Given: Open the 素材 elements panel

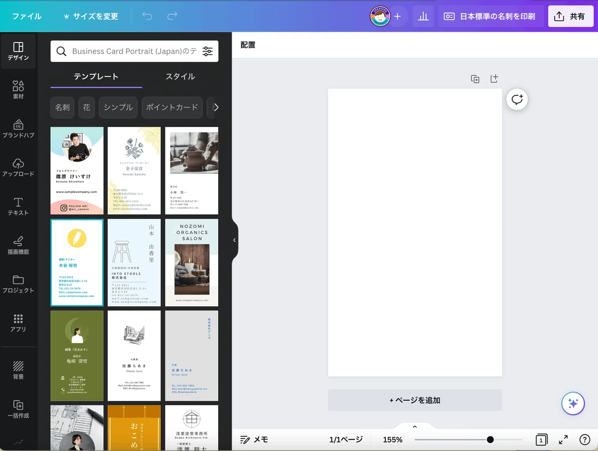Looking at the screenshot, I should click(18, 90).
